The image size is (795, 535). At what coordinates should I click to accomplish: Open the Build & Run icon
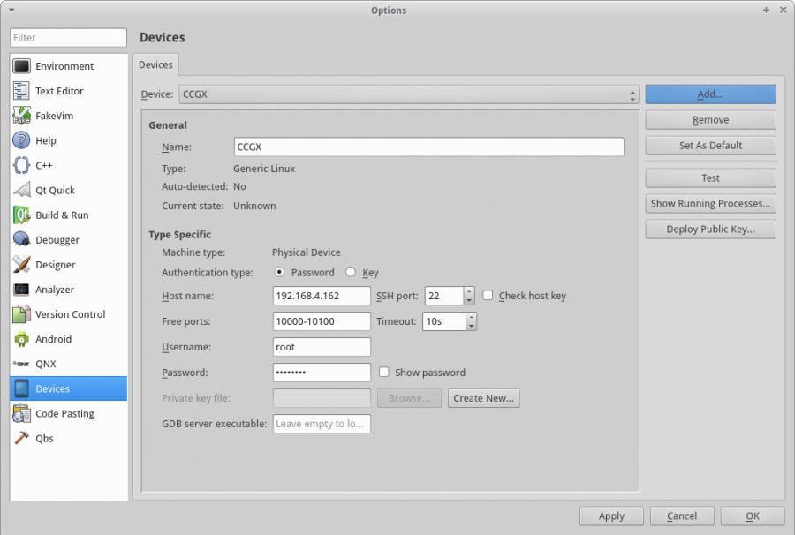(x=22, y=215)
